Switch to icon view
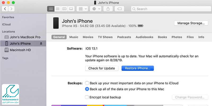 coord(51,9)
